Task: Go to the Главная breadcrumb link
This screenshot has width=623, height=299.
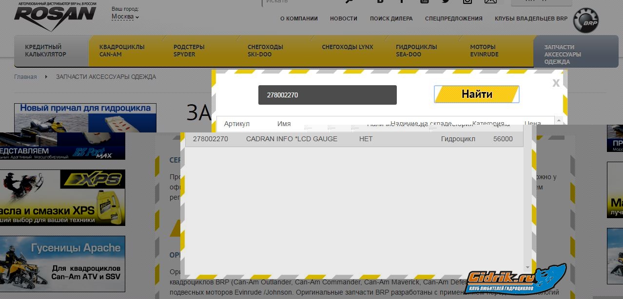Action: pyautogui.click(x=25, y=77)
